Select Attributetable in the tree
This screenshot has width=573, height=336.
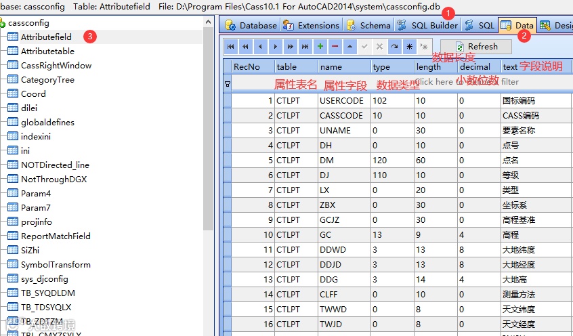click(47, 51)
